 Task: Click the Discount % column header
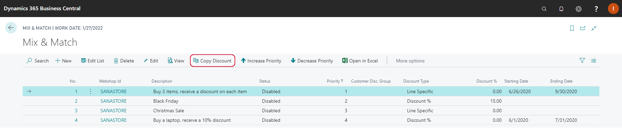(487, 81)
